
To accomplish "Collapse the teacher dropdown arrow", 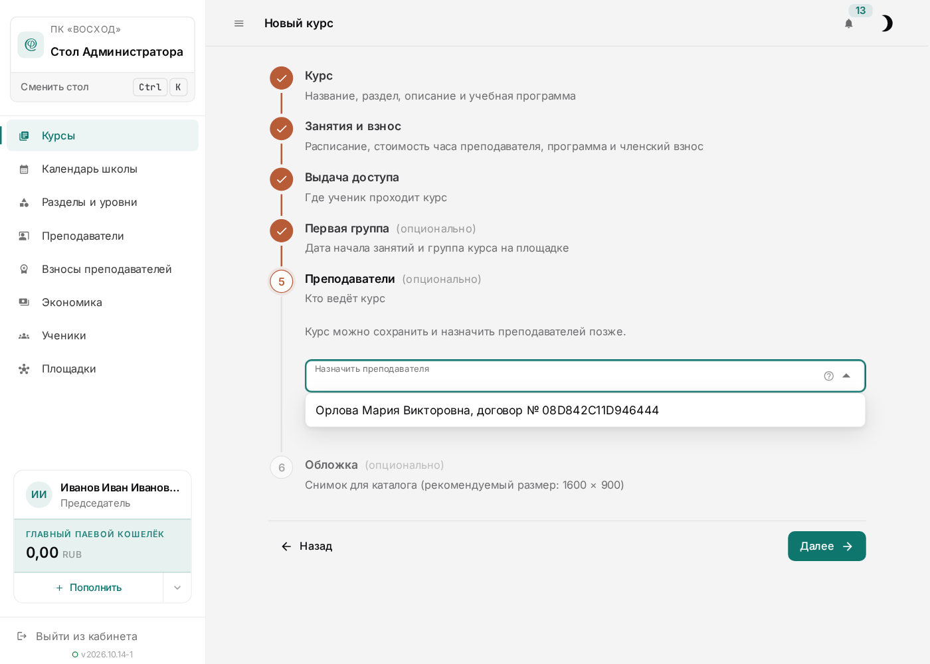I will coord(846,376).
